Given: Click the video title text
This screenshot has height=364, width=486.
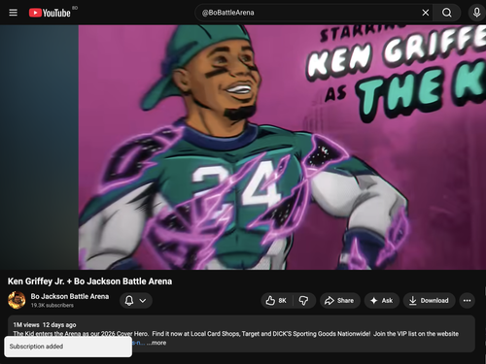Looking at the screenshot, I should click(x=89, y=281).
